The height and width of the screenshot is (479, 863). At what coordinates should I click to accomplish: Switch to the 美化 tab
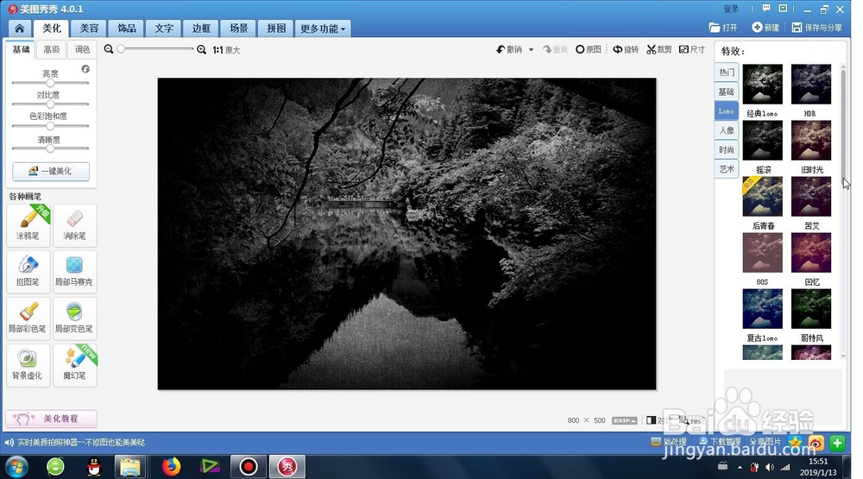pyautogui.click(x=52, y=28)
